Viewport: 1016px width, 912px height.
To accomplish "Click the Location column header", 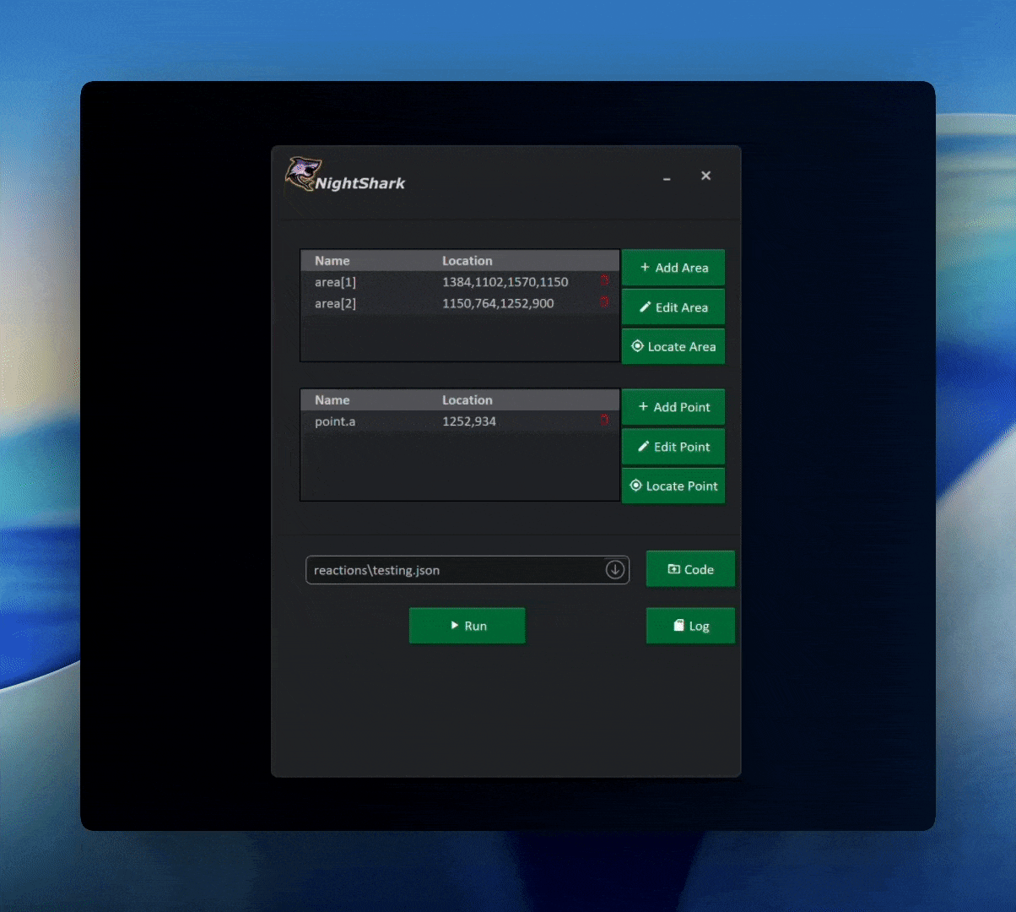I will [467, 260].
